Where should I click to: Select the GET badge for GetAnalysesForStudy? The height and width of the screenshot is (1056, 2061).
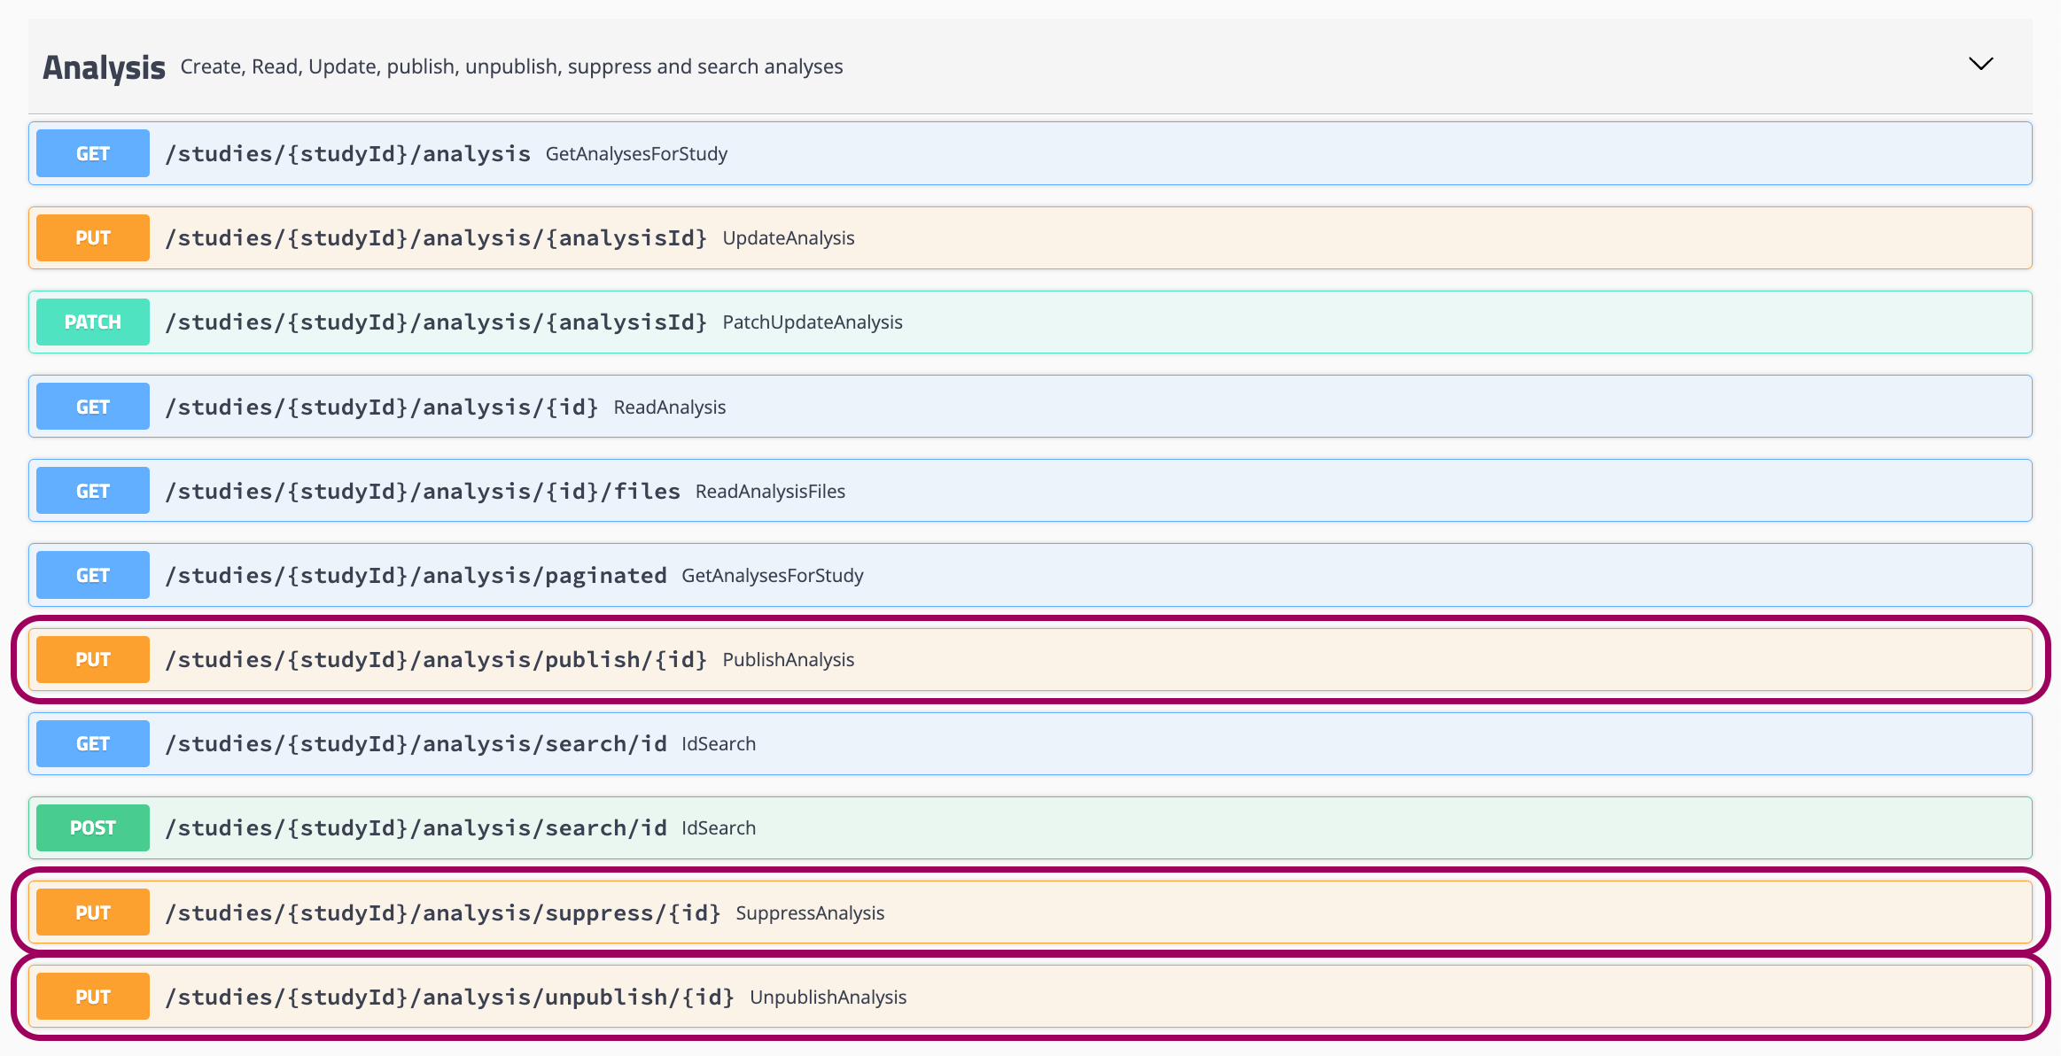click(x=92, y=152)
